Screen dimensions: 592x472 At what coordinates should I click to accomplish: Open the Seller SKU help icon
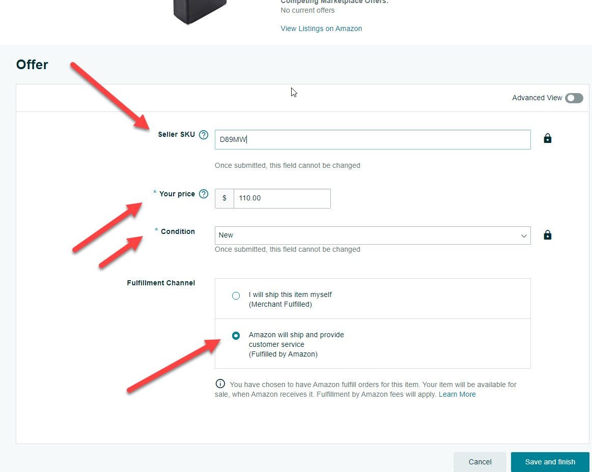point(204,135)
